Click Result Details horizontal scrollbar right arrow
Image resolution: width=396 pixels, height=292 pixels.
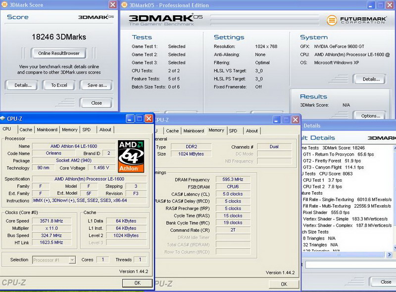[x=389, y=254]
